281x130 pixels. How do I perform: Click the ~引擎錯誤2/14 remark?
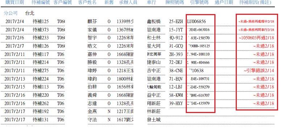pyautogui.click(x=259, y=71)
